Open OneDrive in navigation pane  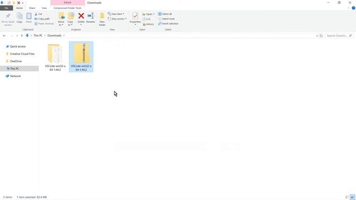[16, 61]
